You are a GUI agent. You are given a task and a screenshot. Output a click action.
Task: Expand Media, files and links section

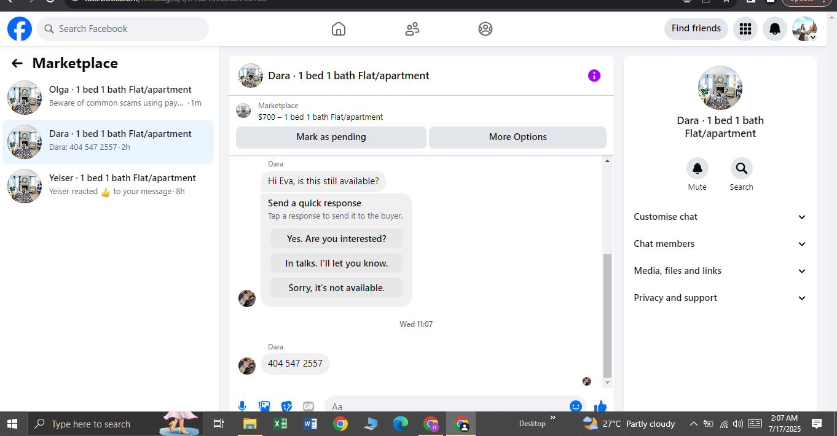coord(720,271)
